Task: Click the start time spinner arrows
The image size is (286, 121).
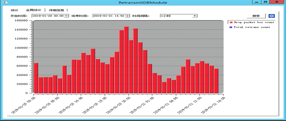Action: pyautogui.click(x=66, y=16)
